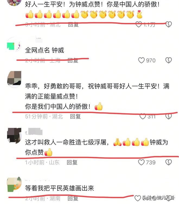The height and width of the screenshot is (204, 179).
Task: Select comment text 等着我把平民英雄画出来
Action: click(60, 188)
